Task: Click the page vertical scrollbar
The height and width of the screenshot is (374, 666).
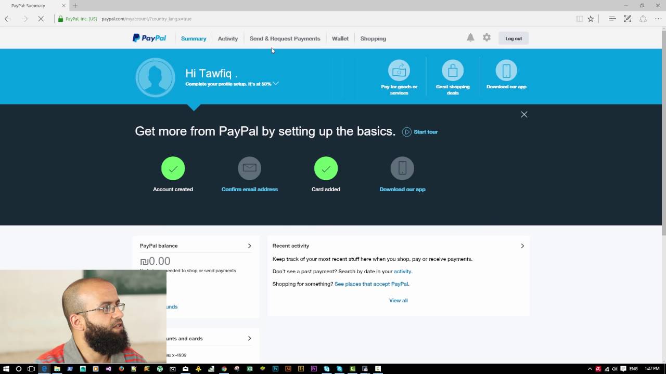Action: coord(663,132)
